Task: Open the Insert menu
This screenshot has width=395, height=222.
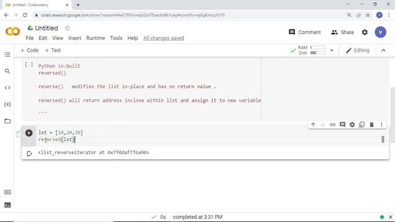Action: click(75, 38)
